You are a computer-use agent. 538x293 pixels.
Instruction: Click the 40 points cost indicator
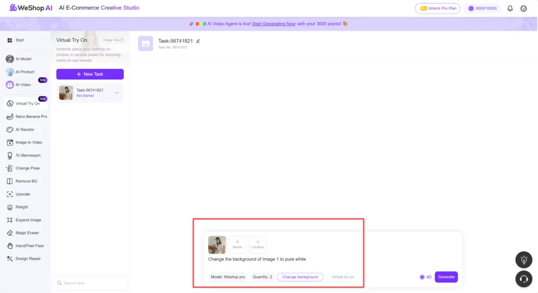[425, 277]
